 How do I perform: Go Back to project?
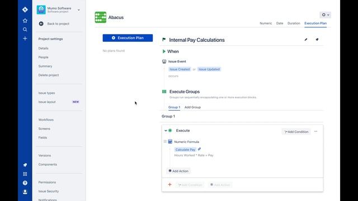pyautogui.click(x=58, y=23)
